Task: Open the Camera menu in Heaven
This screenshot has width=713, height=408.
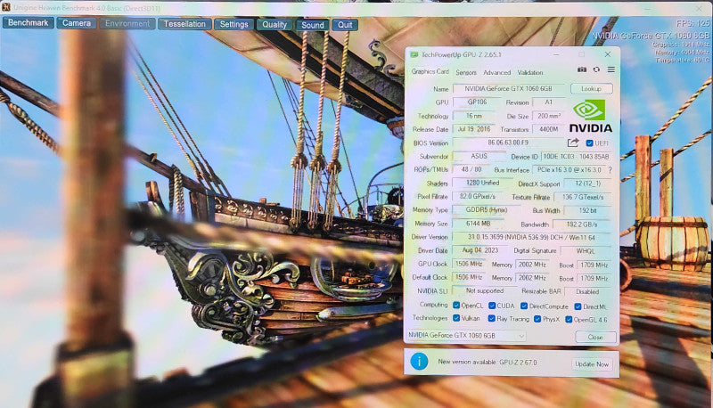Action: (77, 23)
